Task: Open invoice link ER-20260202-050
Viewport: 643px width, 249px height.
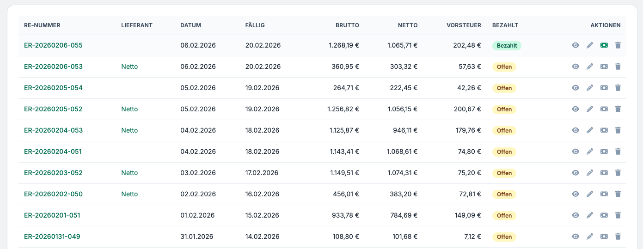Action: (x=53, y=194)
